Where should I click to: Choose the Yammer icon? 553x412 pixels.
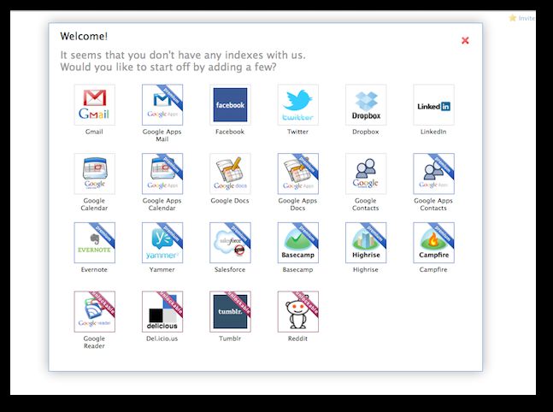(x=162, y=243)
